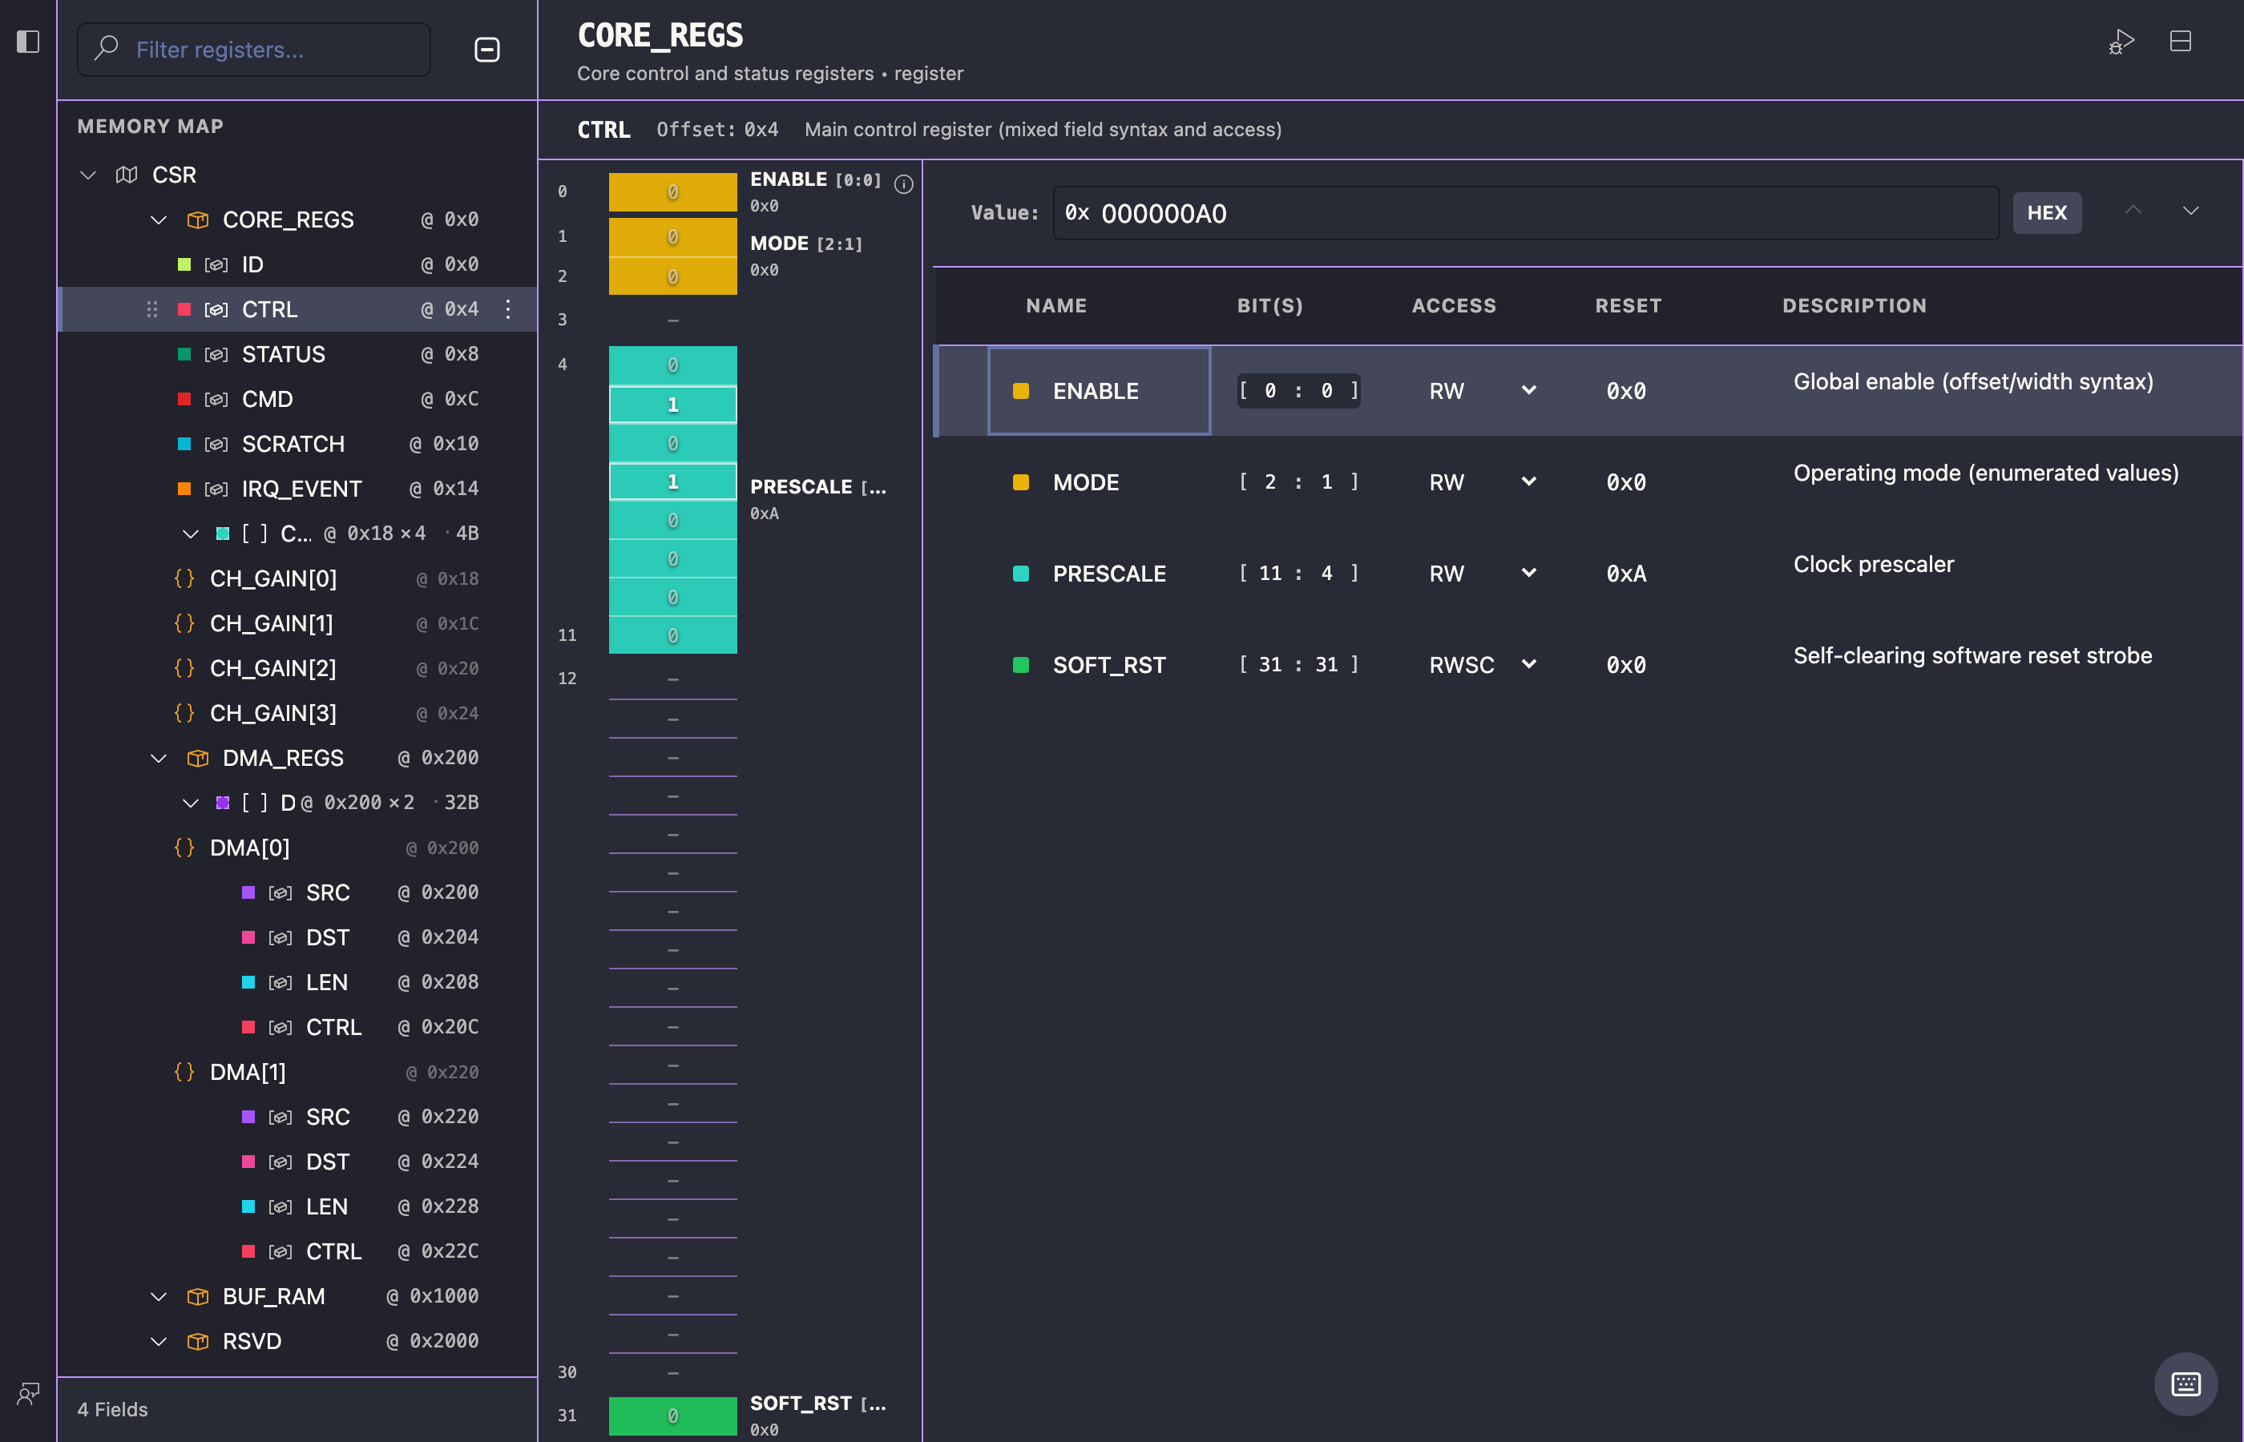Toggle bit 0 ENABLE cell
The image size is (2244, 1442).
point(672,192)
